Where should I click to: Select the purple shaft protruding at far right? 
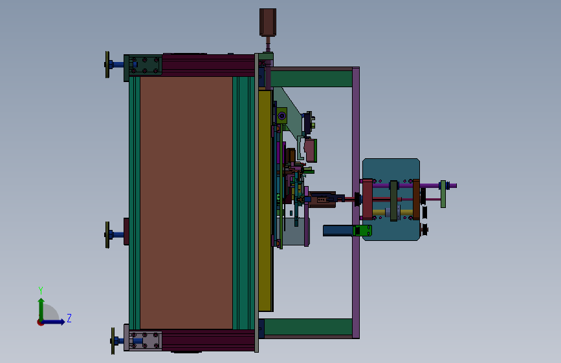(452, 185)
